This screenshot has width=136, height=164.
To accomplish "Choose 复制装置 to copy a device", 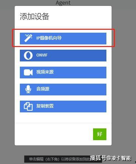I will (x=63, y=107).
